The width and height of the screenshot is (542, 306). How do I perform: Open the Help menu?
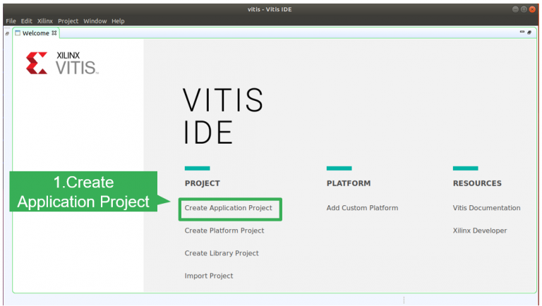(x=118, y=21)
